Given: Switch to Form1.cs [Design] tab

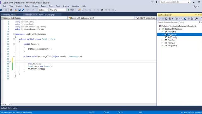Looking at the screenshot, I should (x=47, y=15).
